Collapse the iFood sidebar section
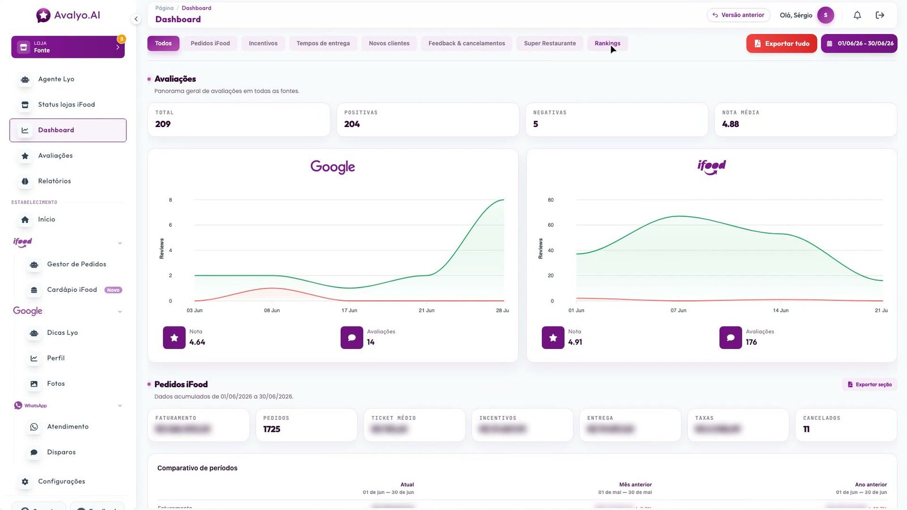This screenshot has height=510, width=907. pos(120,243)
